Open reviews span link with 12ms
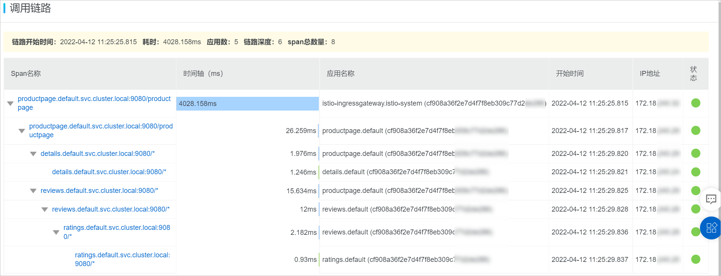Viewport: 721px width, 276px height. coord(111,209)
